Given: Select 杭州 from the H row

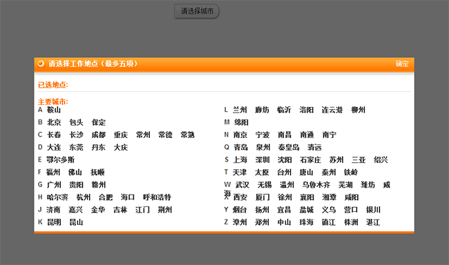Looking at the screenshot, I should [84, 197].
